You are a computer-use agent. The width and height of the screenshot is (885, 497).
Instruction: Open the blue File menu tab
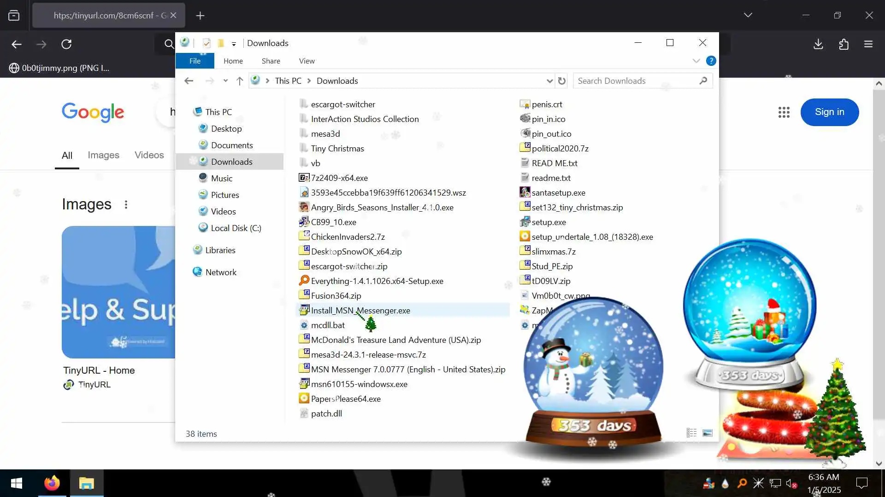(x=195, y=61)
